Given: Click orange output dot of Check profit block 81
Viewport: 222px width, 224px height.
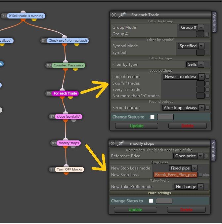Looking at the screenshot, I should (65, 44).
